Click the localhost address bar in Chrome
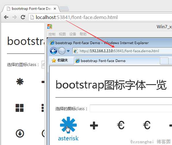Image resolution: width=172 pixels, height=145 pixels. click(100, 17)
